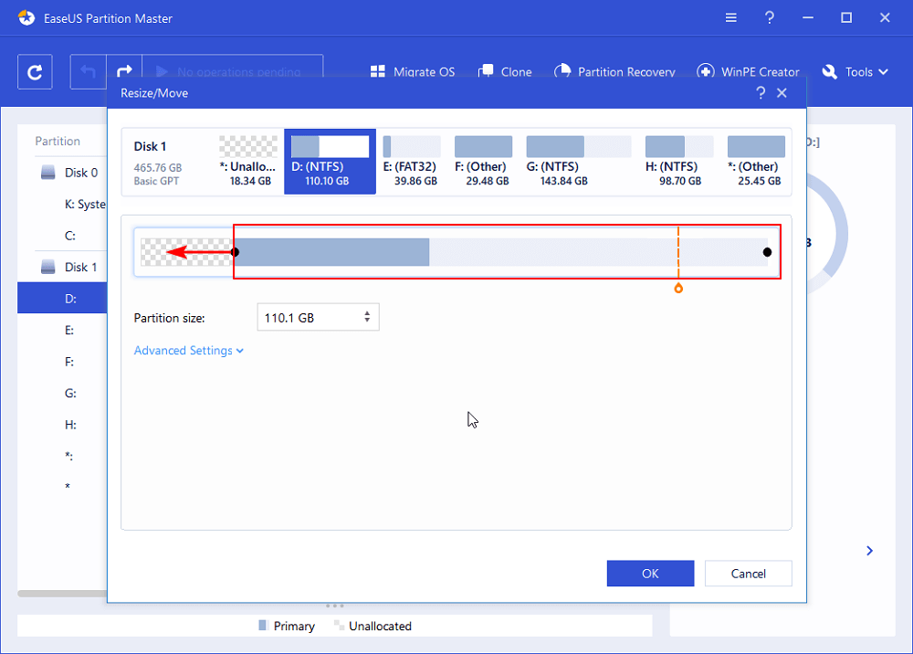Click the Unallocated legend entry
Screen dimensions: 913x654
tap(373, 626)
